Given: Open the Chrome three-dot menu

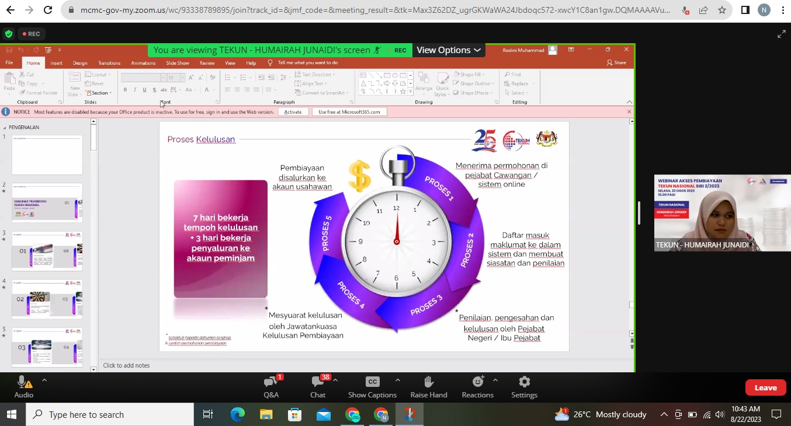Looking at the screenshot, I should [783, 10].
